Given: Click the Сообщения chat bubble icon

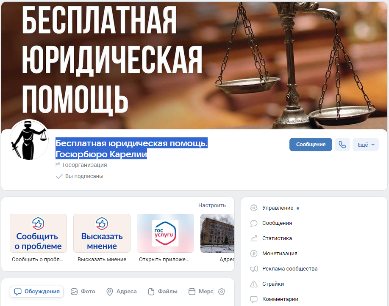Looking at the screenshot, I should coord(253,223).
